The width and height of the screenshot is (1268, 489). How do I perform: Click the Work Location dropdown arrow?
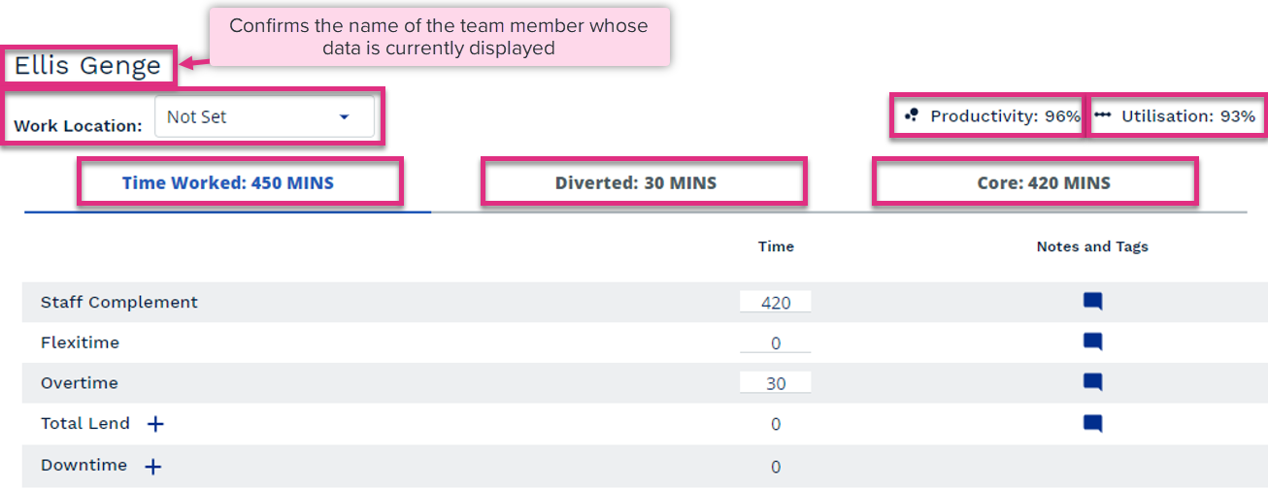[344, 117]
